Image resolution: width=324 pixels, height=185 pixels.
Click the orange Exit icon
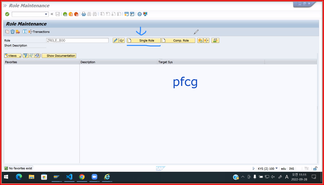70,14
